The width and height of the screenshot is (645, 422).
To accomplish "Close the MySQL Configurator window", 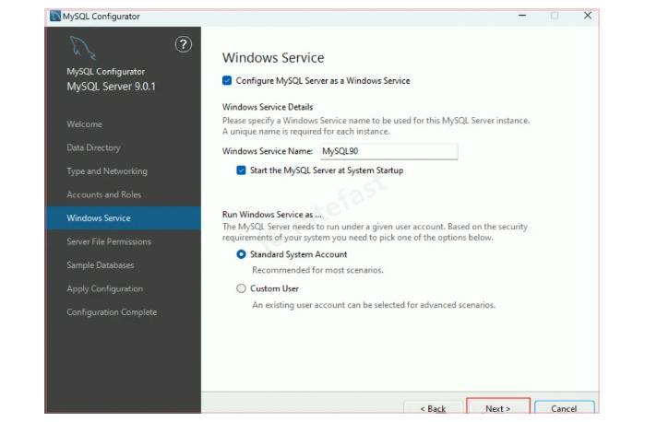I will [588, 16].
